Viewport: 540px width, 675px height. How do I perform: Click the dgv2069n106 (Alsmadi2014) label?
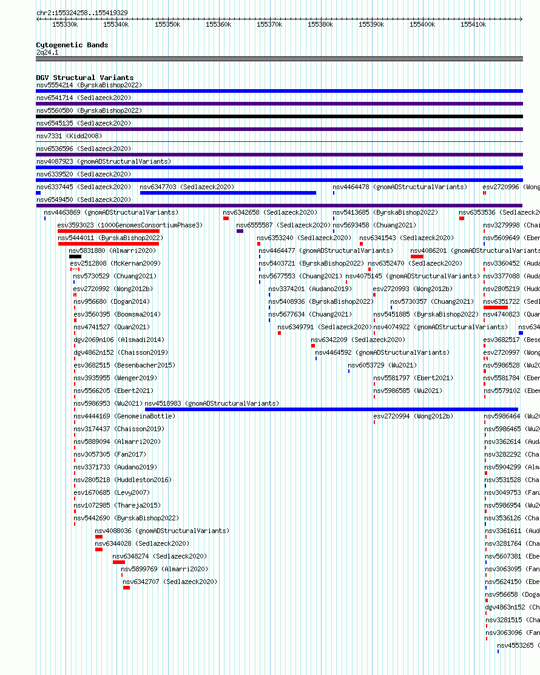(x=119, y=340)
